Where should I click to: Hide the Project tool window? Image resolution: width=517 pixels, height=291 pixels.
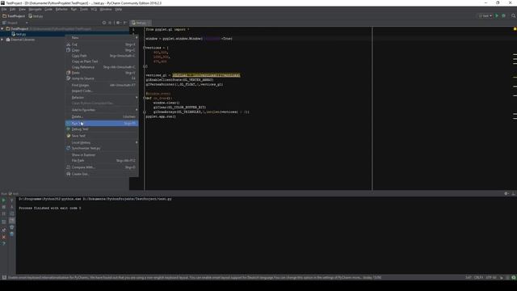pyautogui.click(x=125, y=23)
